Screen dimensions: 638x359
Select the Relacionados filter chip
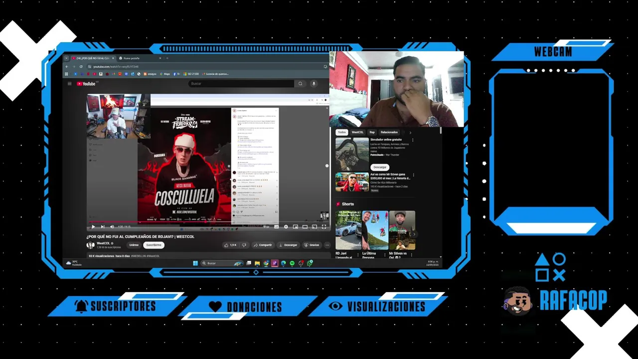389,132
